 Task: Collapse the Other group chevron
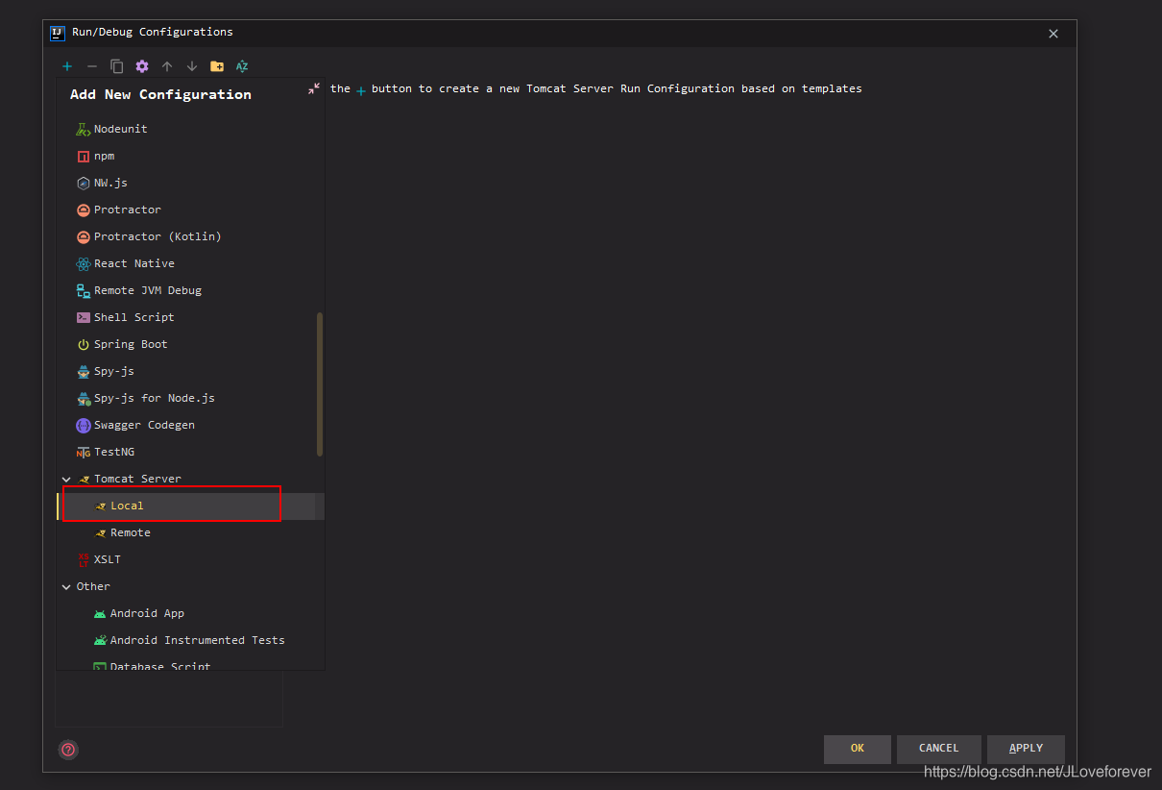66,586
